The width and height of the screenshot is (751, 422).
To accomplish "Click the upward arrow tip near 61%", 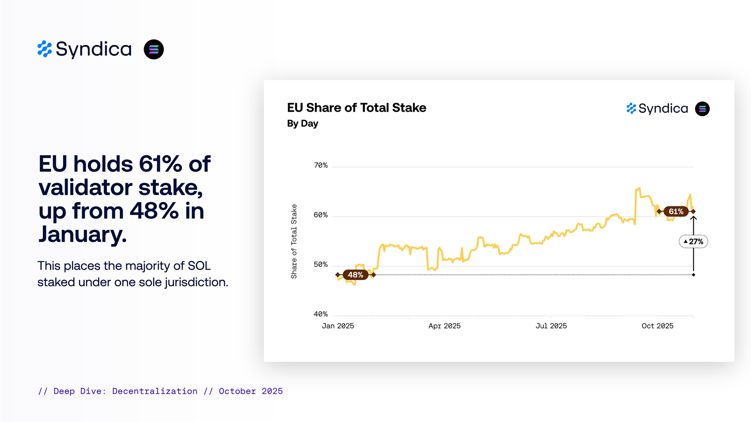I will pyautogui.click(x=693, y=218).
